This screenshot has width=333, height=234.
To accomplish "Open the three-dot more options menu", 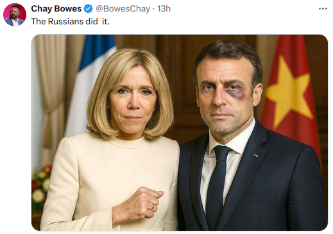I will point(323,9).
